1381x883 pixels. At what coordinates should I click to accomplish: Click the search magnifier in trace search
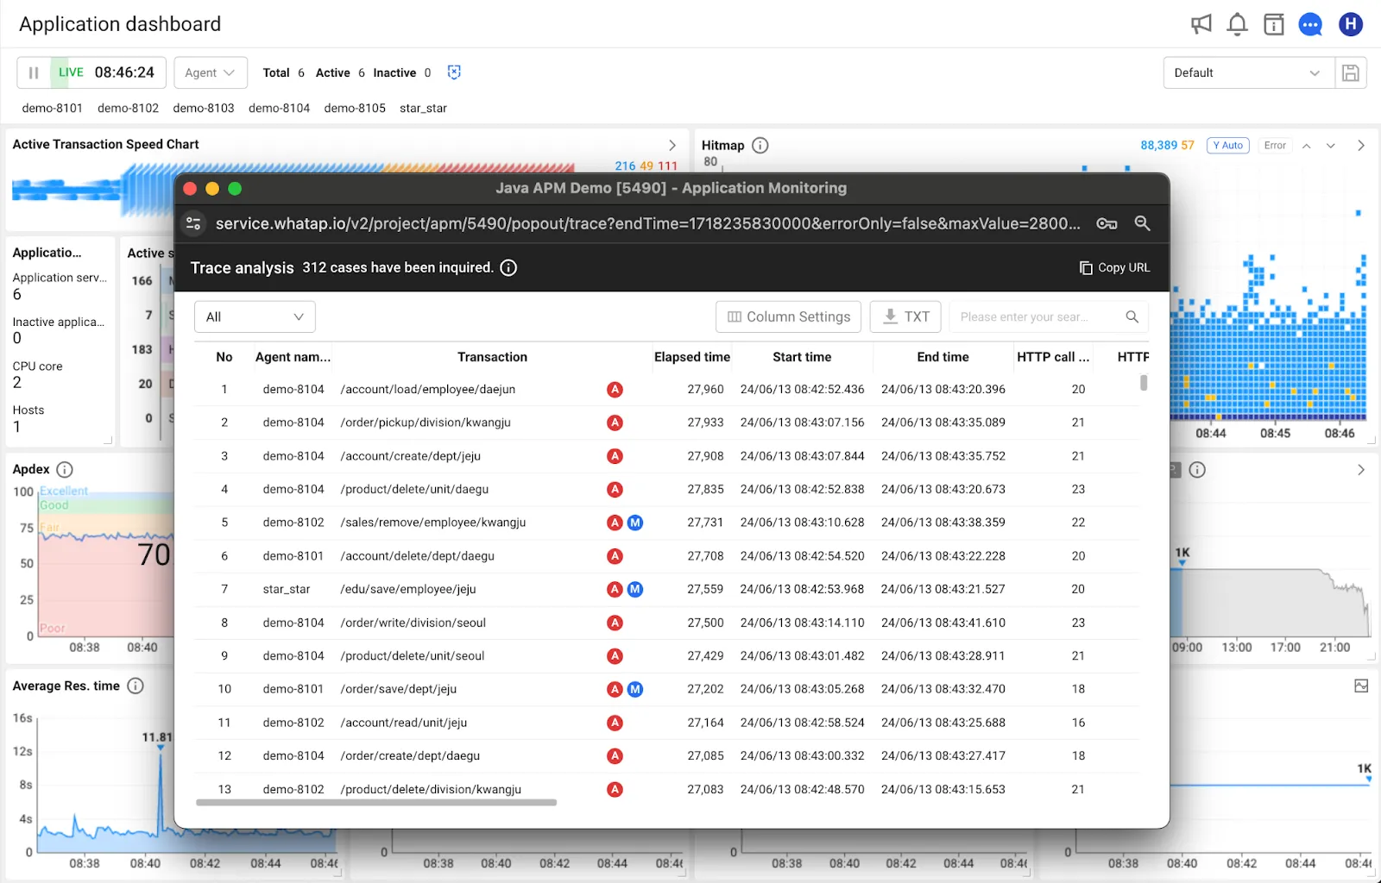pyautogui.click(x=1132, y=317)
